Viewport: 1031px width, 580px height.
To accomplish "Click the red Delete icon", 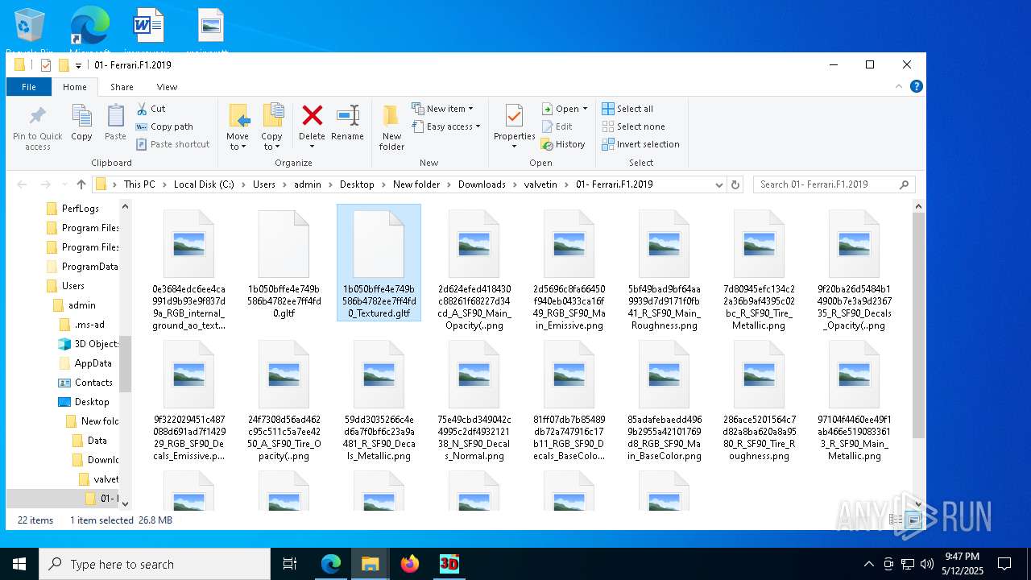I will click(312, 115).
